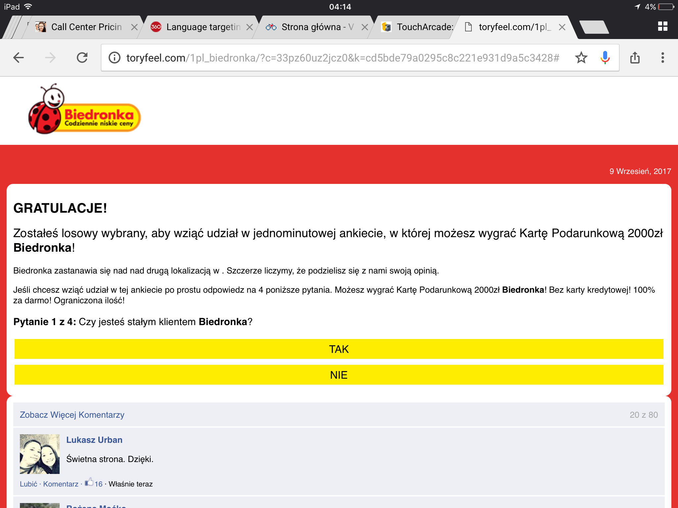Viewport: 678px width, 508px height.
Task: View site info icon in address bar
Action: pos(115,58)
